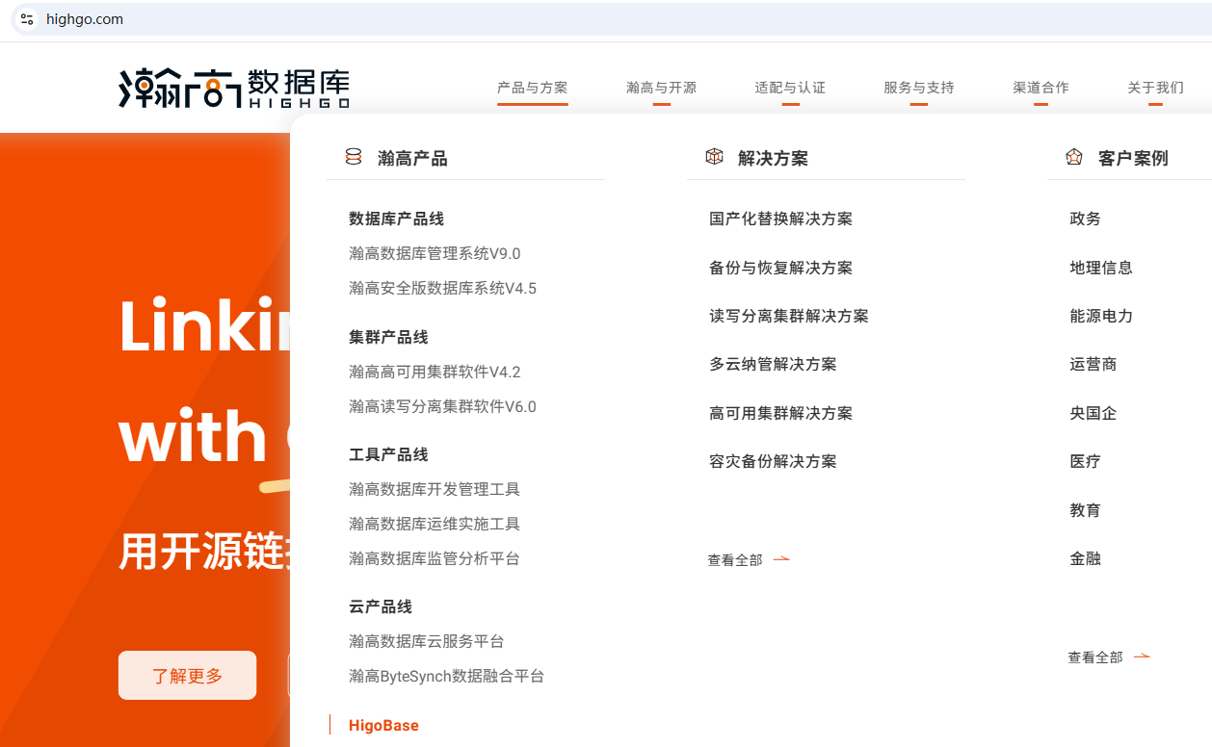The height and width of the screenshot is (747, 1212).
Task: Select the HigoBase entry
Action: [x=383, y=725]
